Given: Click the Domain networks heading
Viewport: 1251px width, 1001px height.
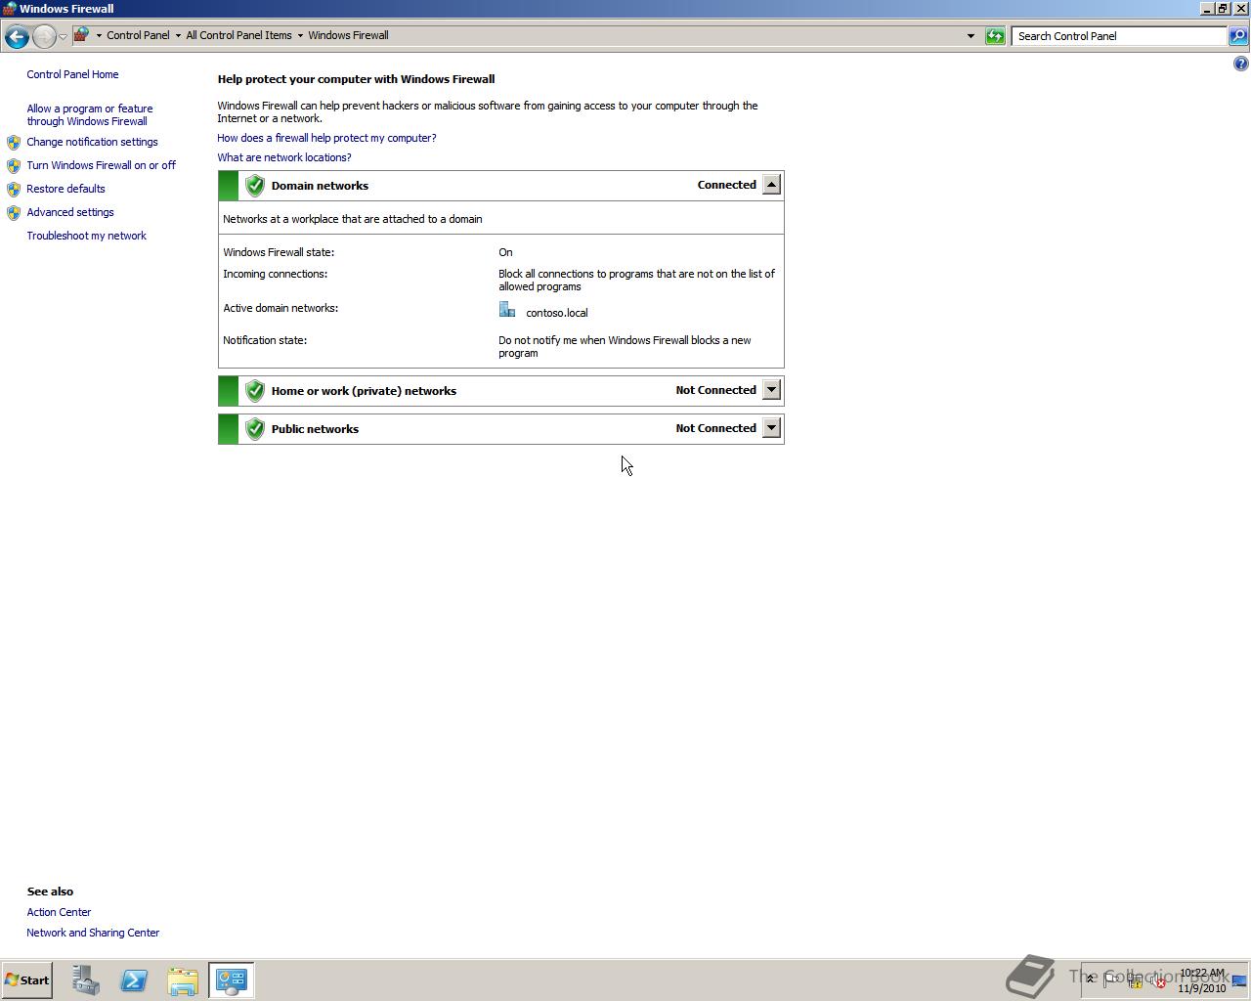Looking at the screenshot, I should [x=320, y=186].
